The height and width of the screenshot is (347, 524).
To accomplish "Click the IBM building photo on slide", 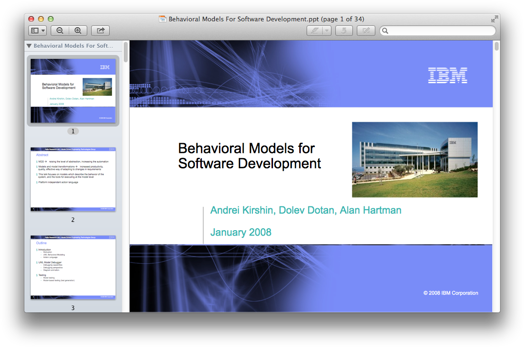I will 415,160.
